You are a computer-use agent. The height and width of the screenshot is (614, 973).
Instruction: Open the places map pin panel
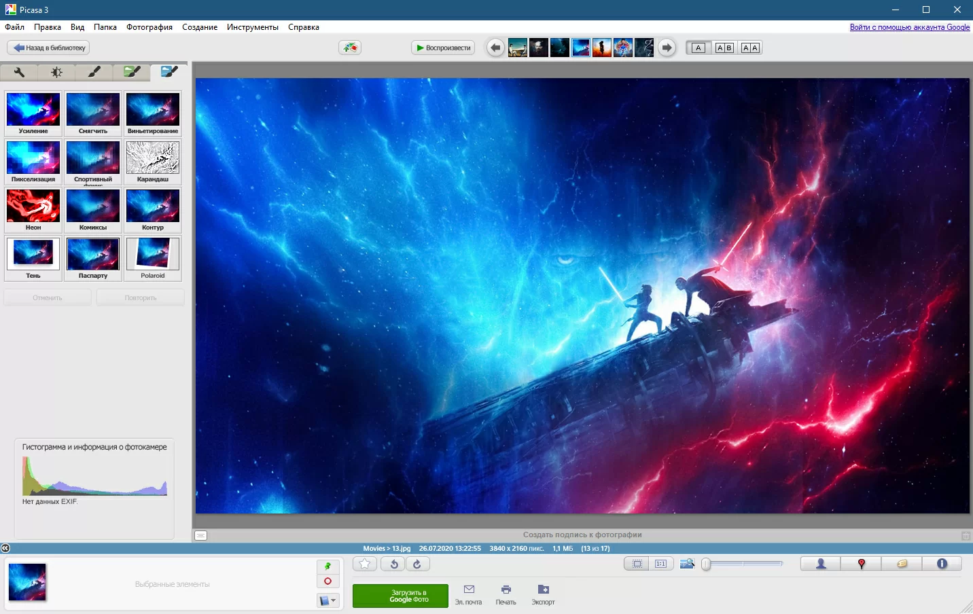(862, 564)
